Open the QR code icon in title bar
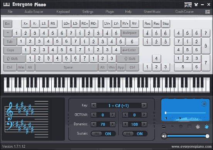Image resolution: width=213 pixels, height=150 pixels. 188,5
